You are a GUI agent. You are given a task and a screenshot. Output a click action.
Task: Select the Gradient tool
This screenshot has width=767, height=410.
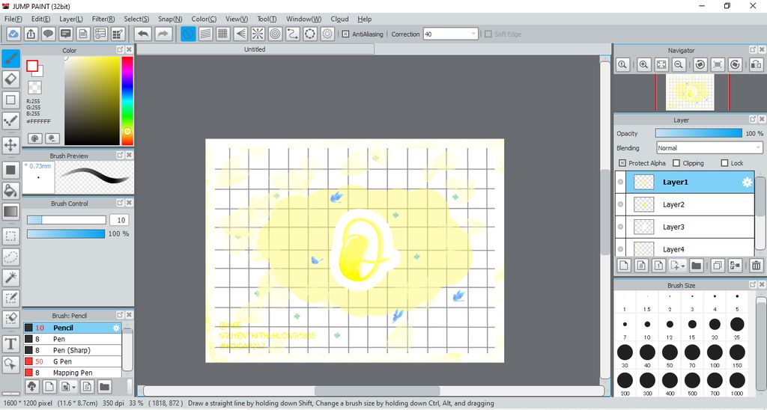(x=10, y=212)
